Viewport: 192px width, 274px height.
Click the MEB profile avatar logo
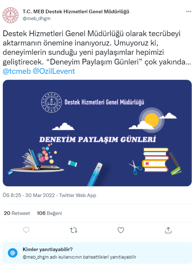click(x=10, y=15)
